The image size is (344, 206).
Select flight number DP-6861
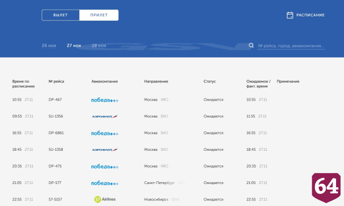point(56,133)
